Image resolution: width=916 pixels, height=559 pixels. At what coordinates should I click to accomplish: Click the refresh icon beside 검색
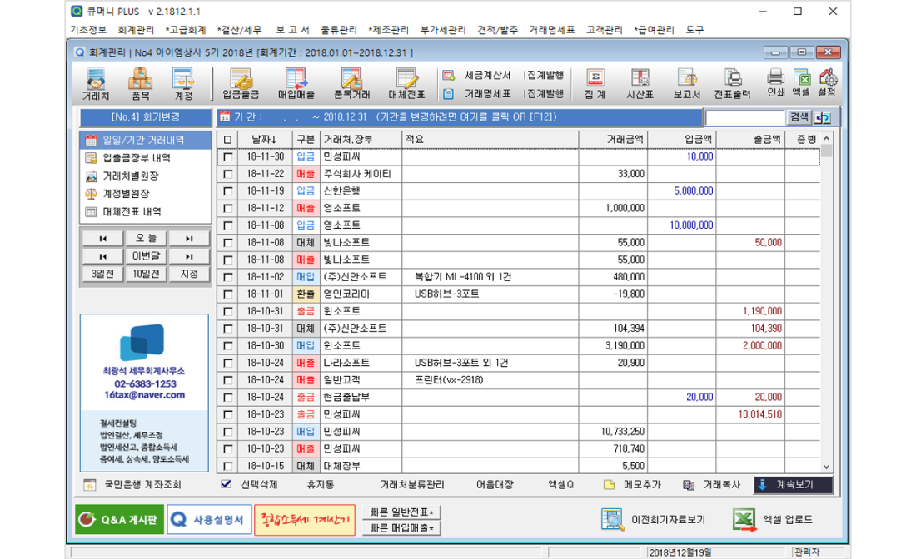pyautogui.click(x=823, y=118)
